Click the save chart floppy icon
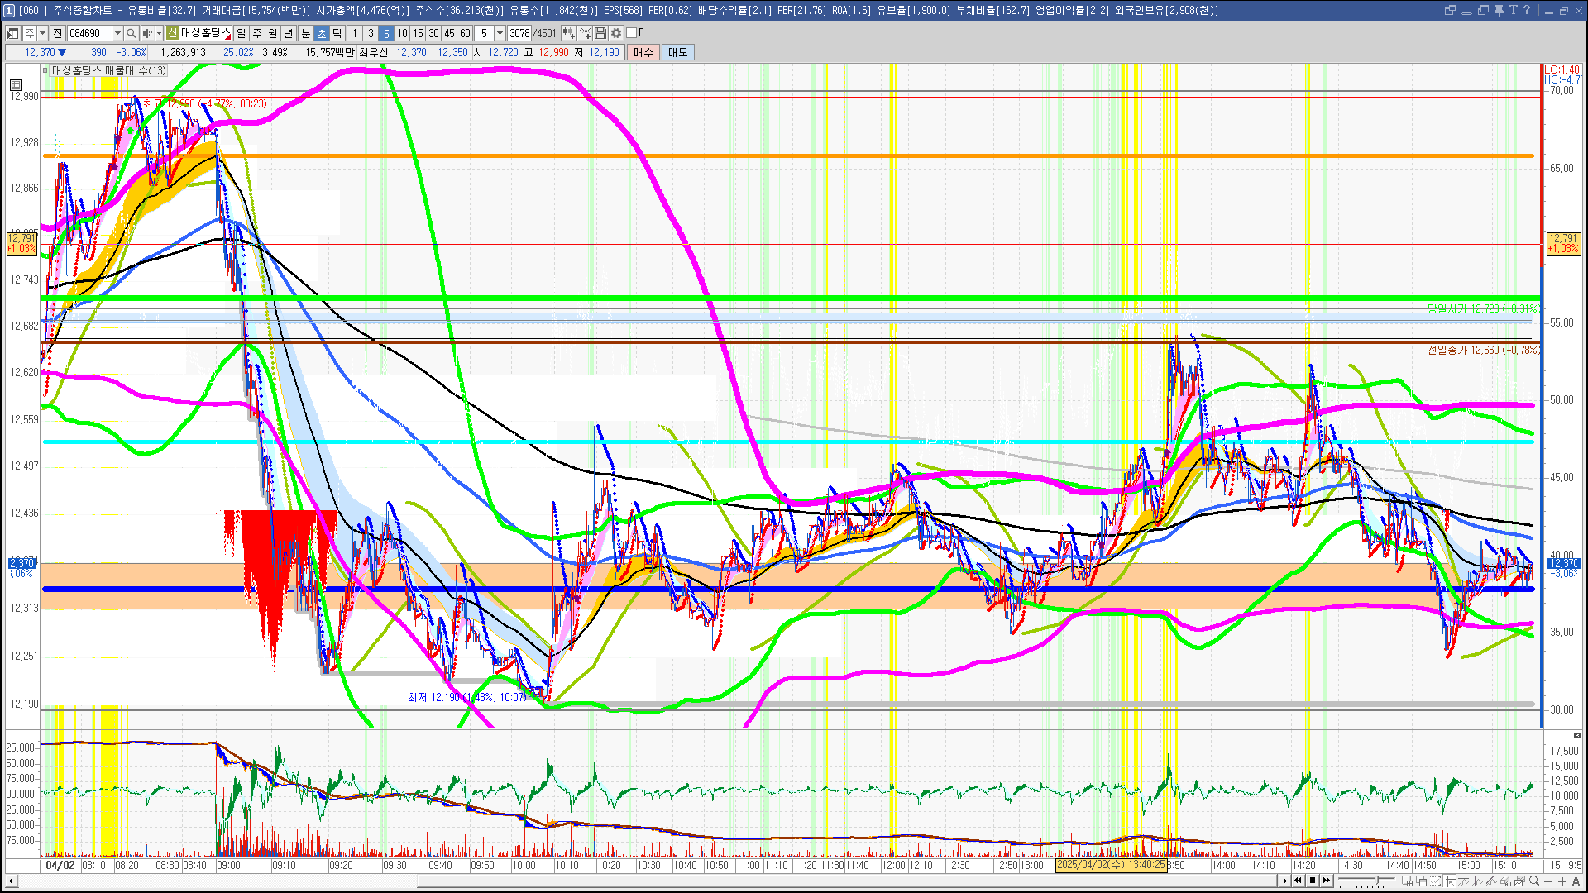The width and height of the screenshot is (1588, 893). tap(600, 33)
